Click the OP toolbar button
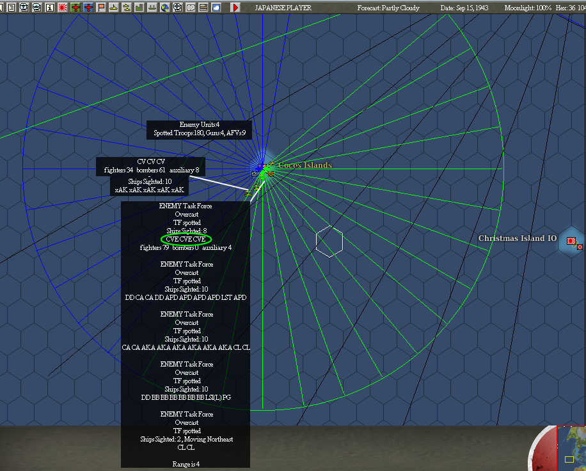This screenshot has width=586, height=471. tap(191, 7)
